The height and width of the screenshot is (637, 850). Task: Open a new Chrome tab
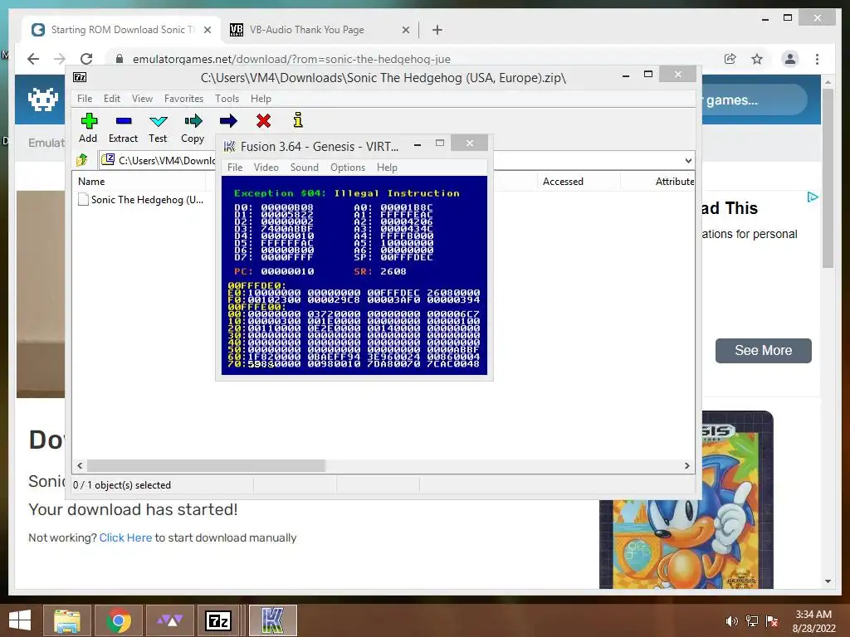click(437, 30)
